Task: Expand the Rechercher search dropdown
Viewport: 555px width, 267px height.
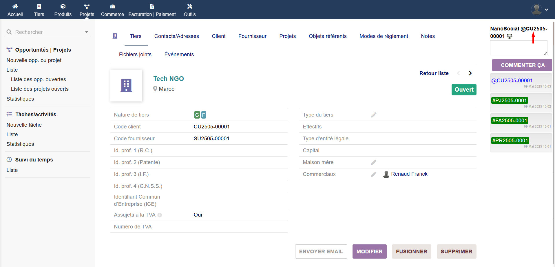Action: (86, 32)
